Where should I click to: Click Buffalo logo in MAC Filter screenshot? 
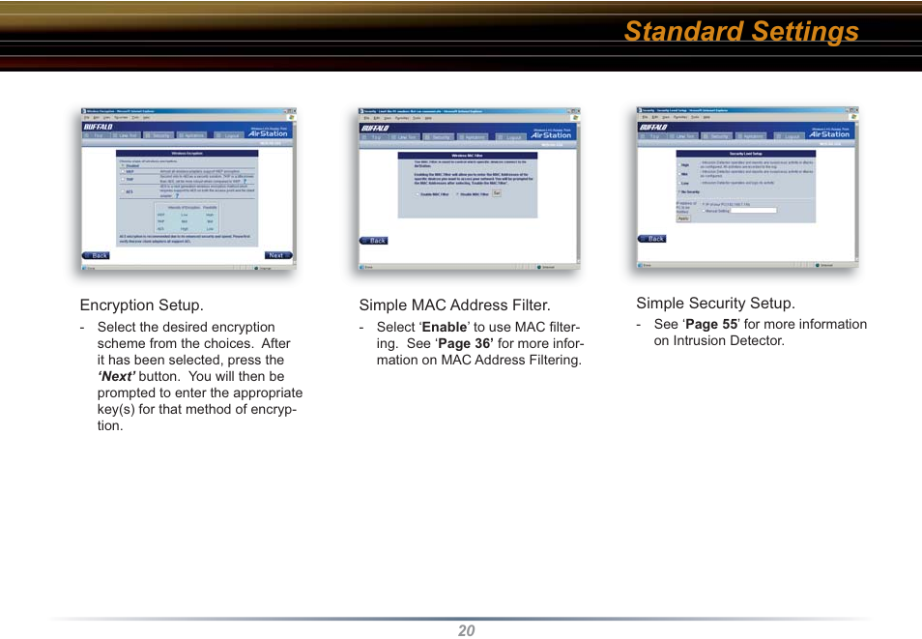(x=375, y=129)
